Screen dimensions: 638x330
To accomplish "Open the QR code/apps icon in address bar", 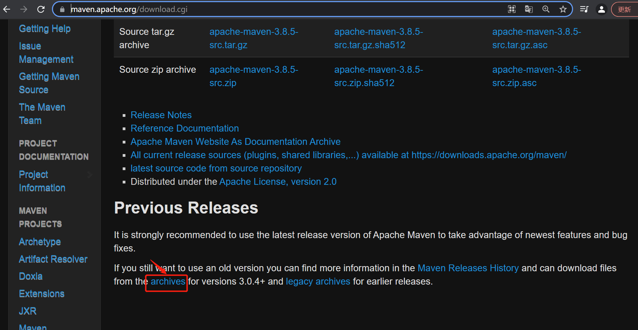I will click(512, 9).
